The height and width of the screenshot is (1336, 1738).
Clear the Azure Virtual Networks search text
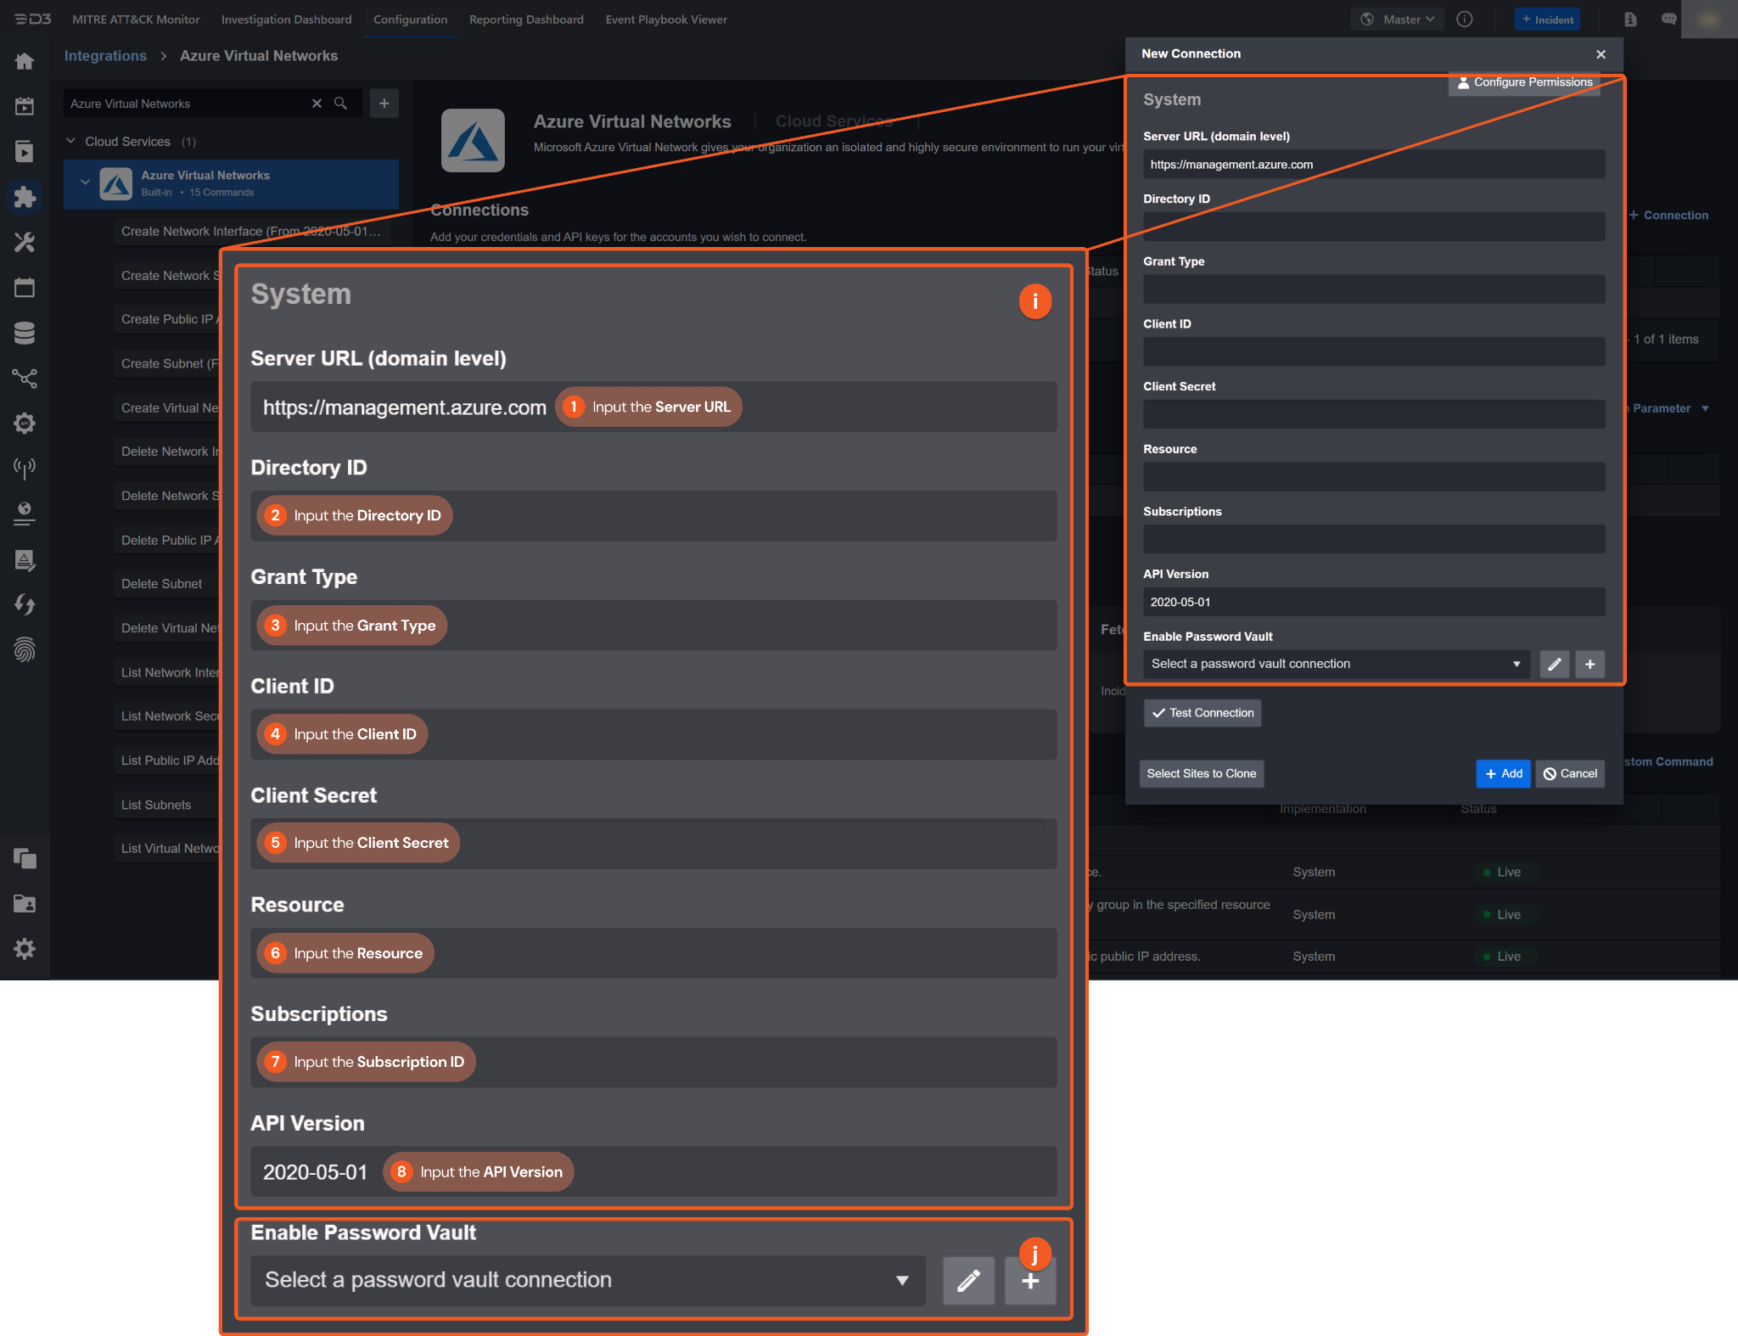317,104
